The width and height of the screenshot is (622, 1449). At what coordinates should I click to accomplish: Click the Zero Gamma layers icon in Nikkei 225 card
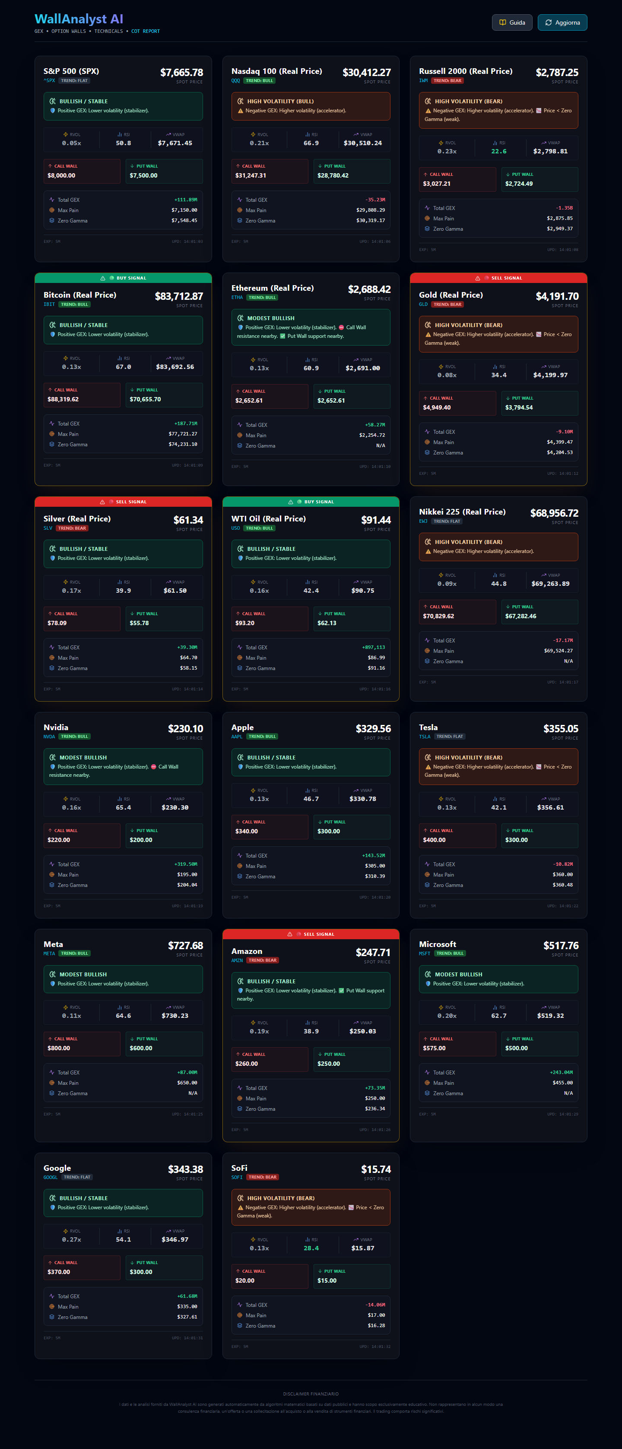click(428, 661)
